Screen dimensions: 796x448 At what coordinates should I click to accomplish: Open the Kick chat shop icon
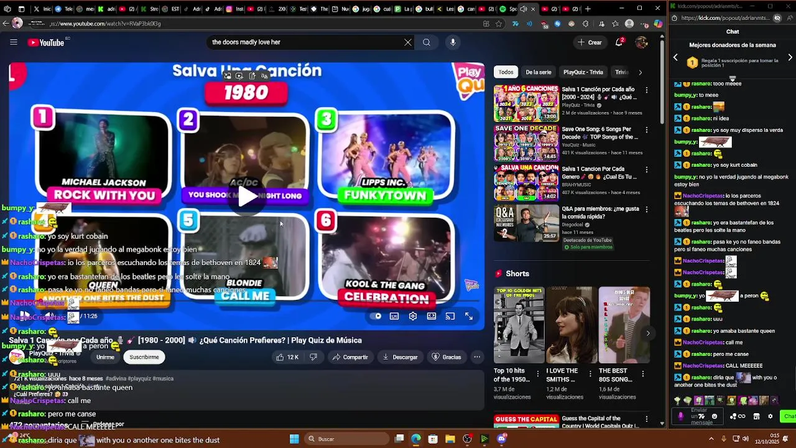[x=756, y=416]
